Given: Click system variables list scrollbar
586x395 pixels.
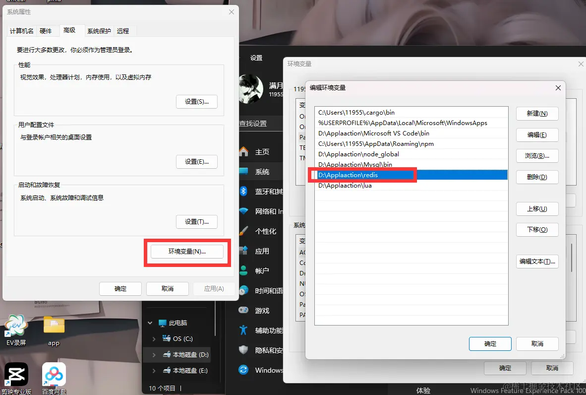Looking at the screenshot, I should (x=572, y=258).
